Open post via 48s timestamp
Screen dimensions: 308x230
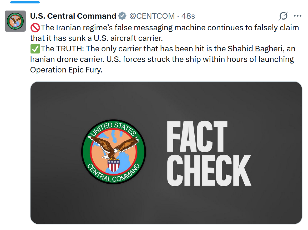click(188, 16)
